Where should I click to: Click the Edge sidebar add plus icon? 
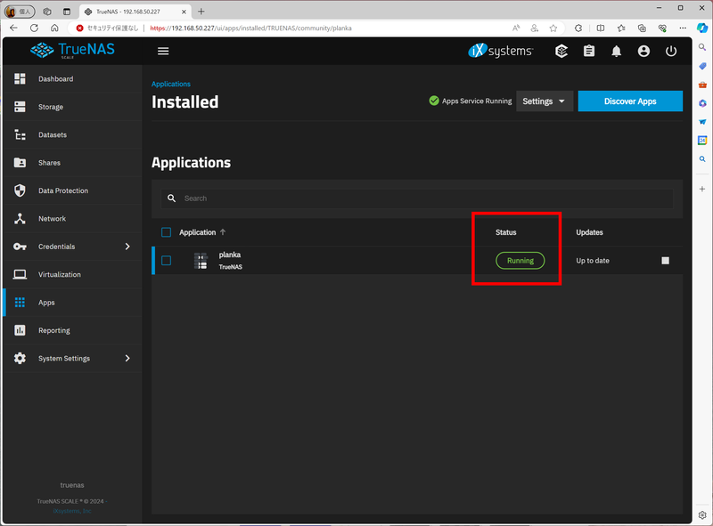tap(702, 189)
